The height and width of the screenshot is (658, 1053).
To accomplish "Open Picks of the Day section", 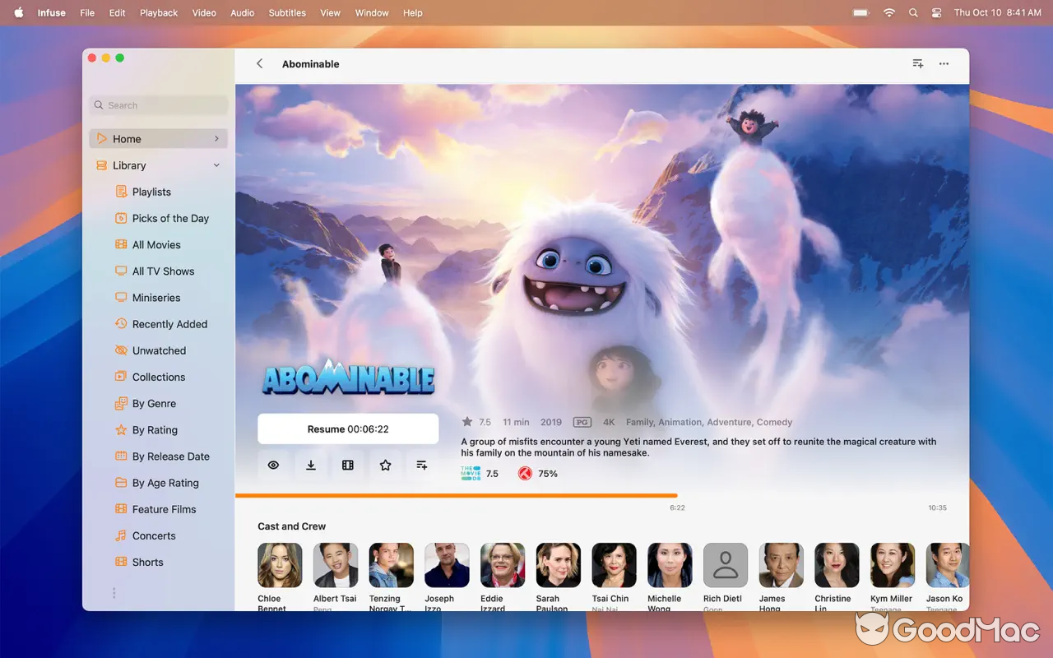I will coord(170,218).
